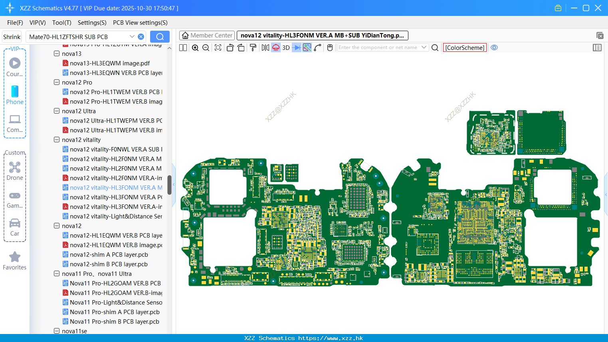Open nova12-shim A PCB layer.pcb

tap(105, 254)
